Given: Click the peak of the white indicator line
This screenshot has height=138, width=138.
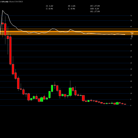Looking at the screenshot, I should coord(2,10).
